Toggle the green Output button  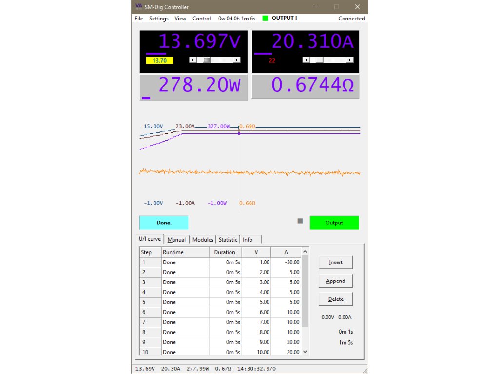334,223
